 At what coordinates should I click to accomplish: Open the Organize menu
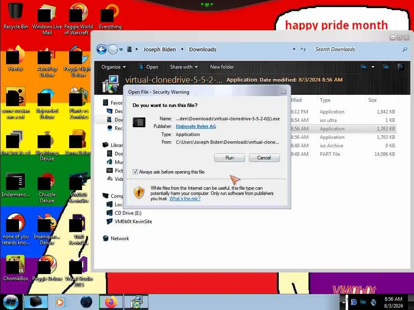(114, 67)
